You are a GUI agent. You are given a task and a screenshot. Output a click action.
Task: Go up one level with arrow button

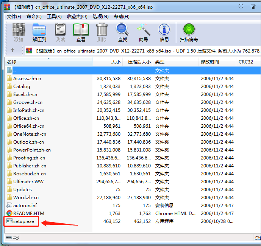click(x=13, y=50)
